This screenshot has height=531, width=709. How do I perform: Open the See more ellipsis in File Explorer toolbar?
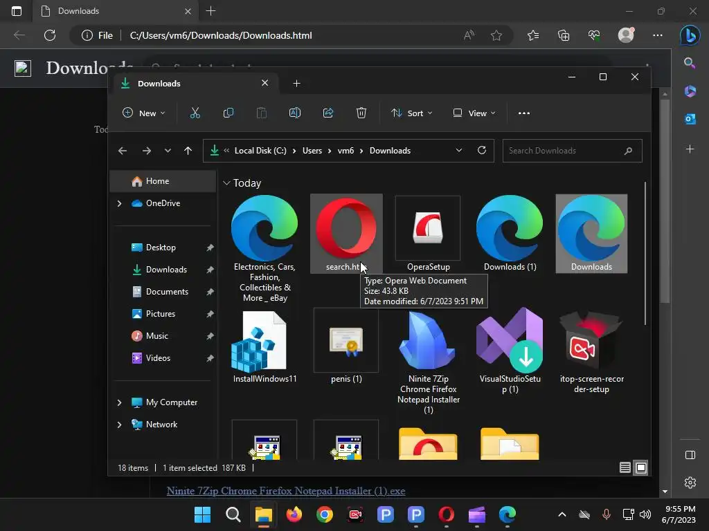[x=524, y=113]
